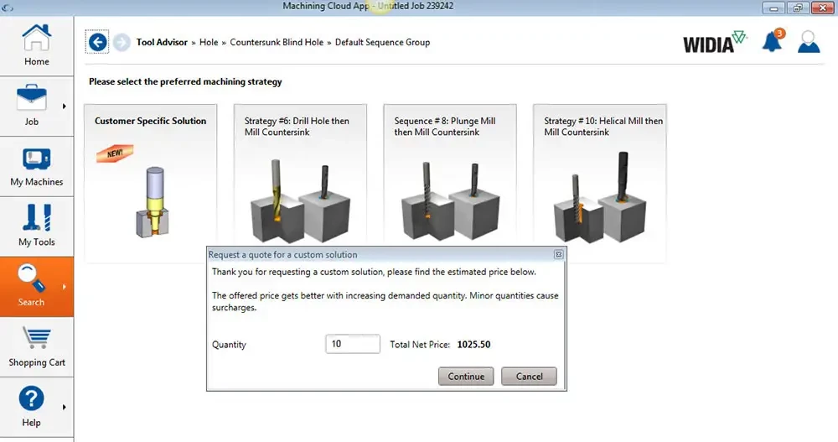Open My Machines section
838x442 pixels.
point(36,166)
